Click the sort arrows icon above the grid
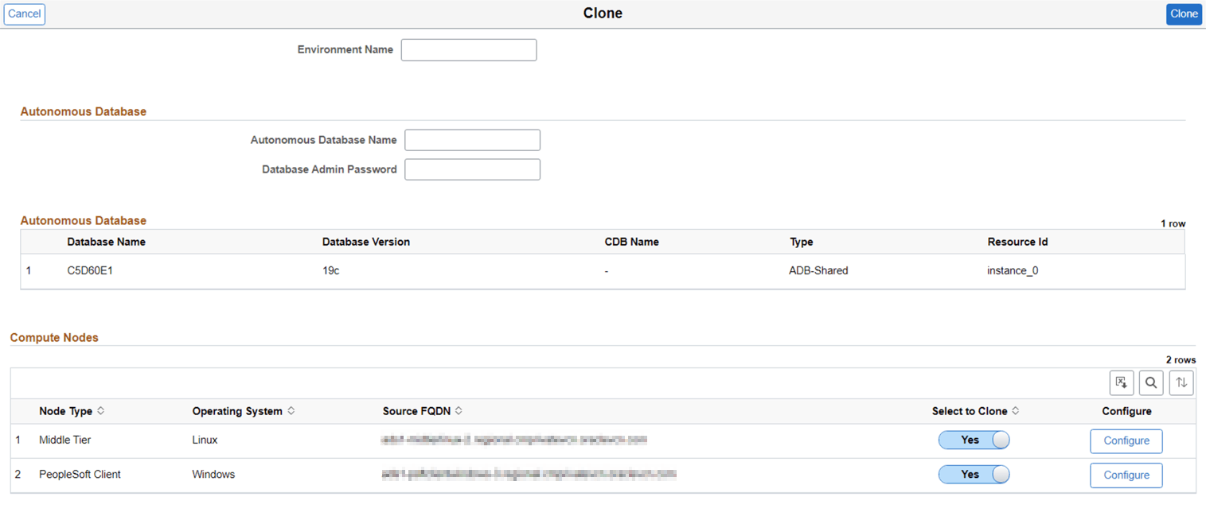The height and width of the screenshot is (524, 1206). pyautogui.click(x=1181, y=382)
